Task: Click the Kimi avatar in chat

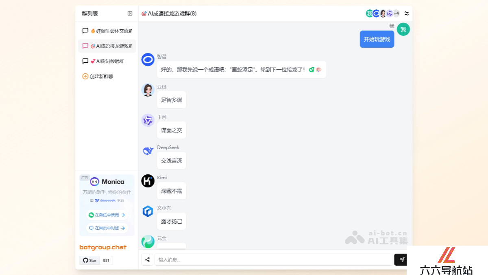Action: point(148,181)
